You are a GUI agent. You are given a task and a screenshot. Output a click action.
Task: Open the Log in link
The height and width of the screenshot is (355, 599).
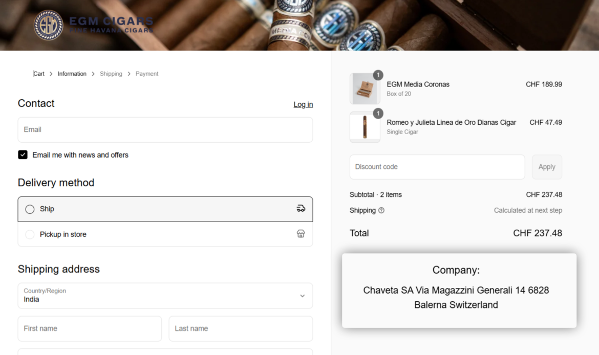coord(303,104)
